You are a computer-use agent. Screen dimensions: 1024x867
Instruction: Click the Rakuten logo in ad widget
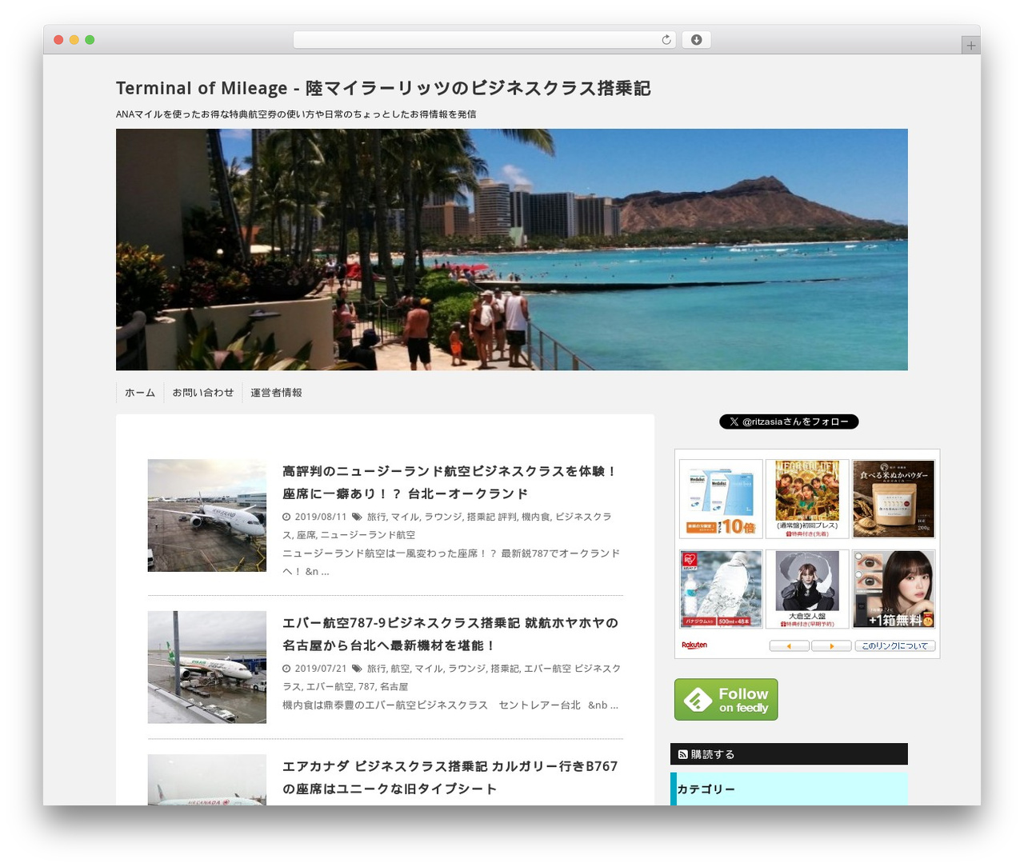(x=694, y=645)
